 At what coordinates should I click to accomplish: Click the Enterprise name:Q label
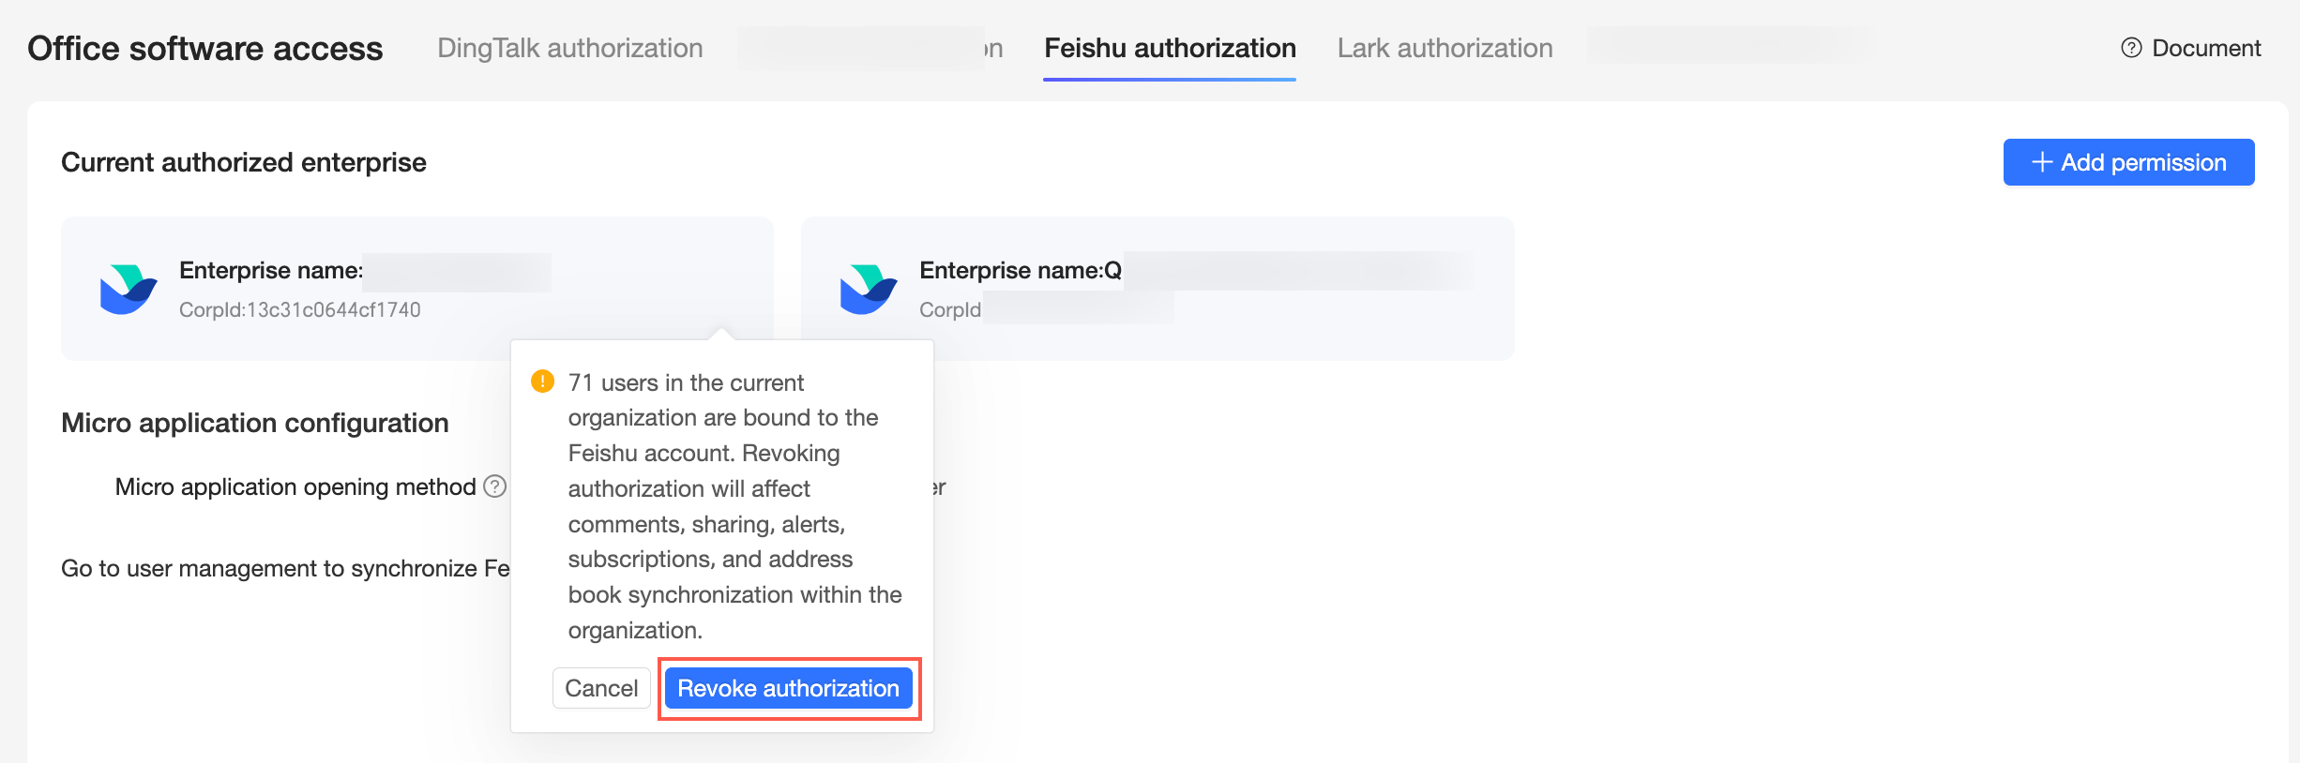pyautogui.click(x=1020, y=270)
